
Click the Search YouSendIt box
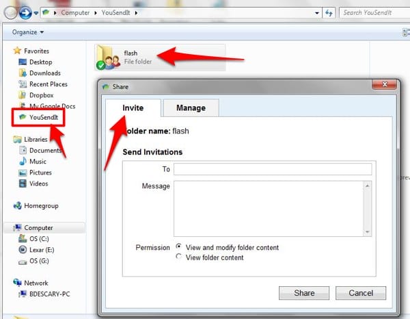tap(372, 12)
